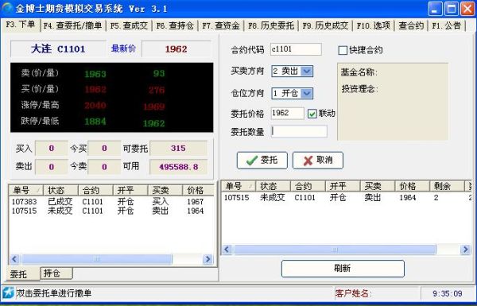Go to F6 查持仓 tab
The width and height of the screenshot is (477, 306).
click(x=175, y=25)
